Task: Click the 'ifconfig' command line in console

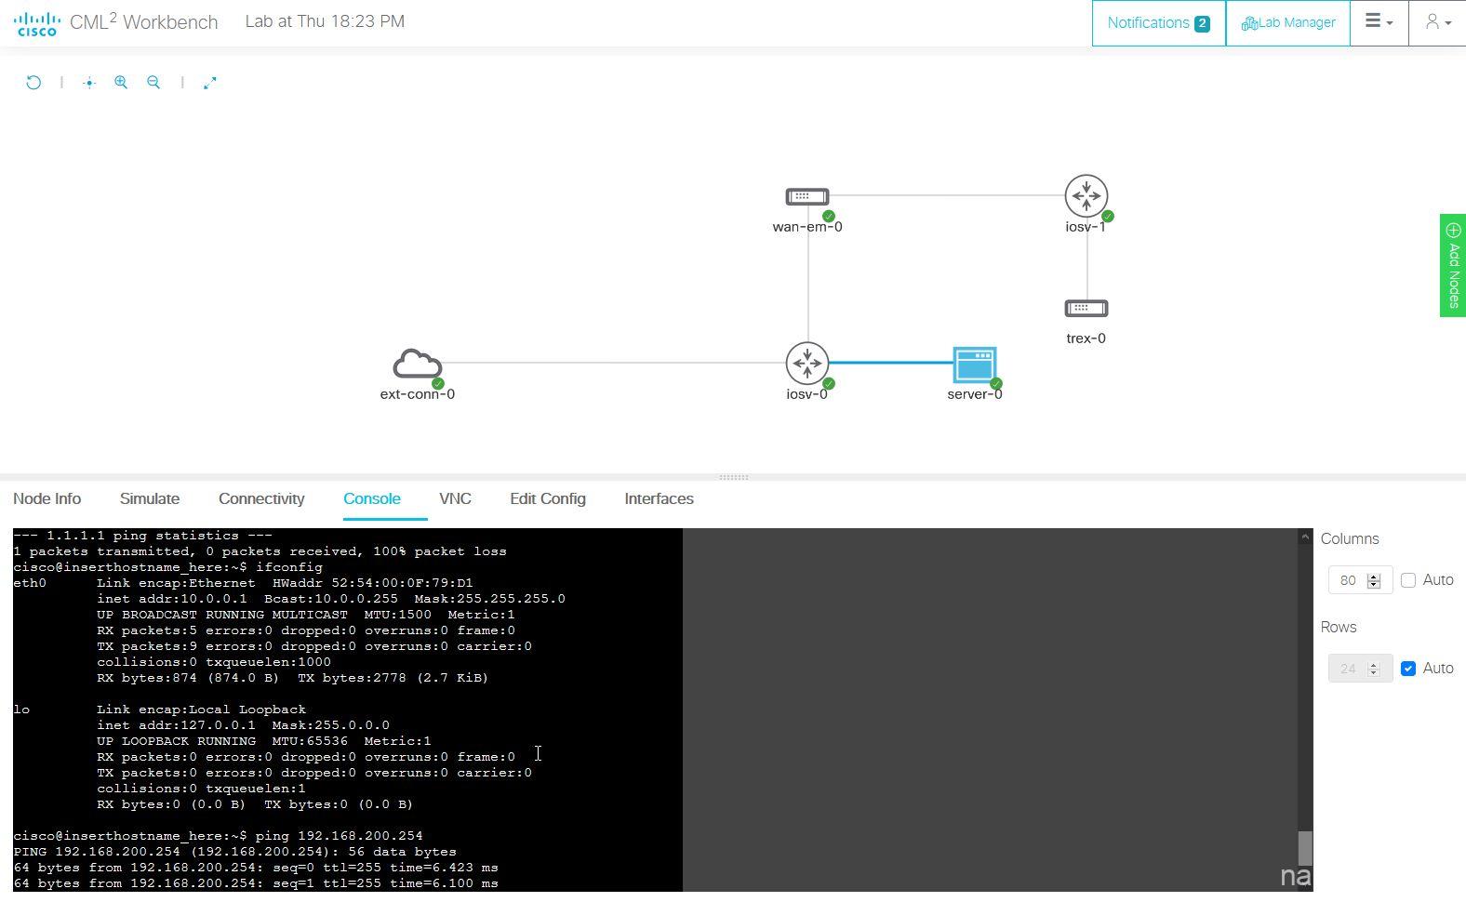Action: click(167, 567)
